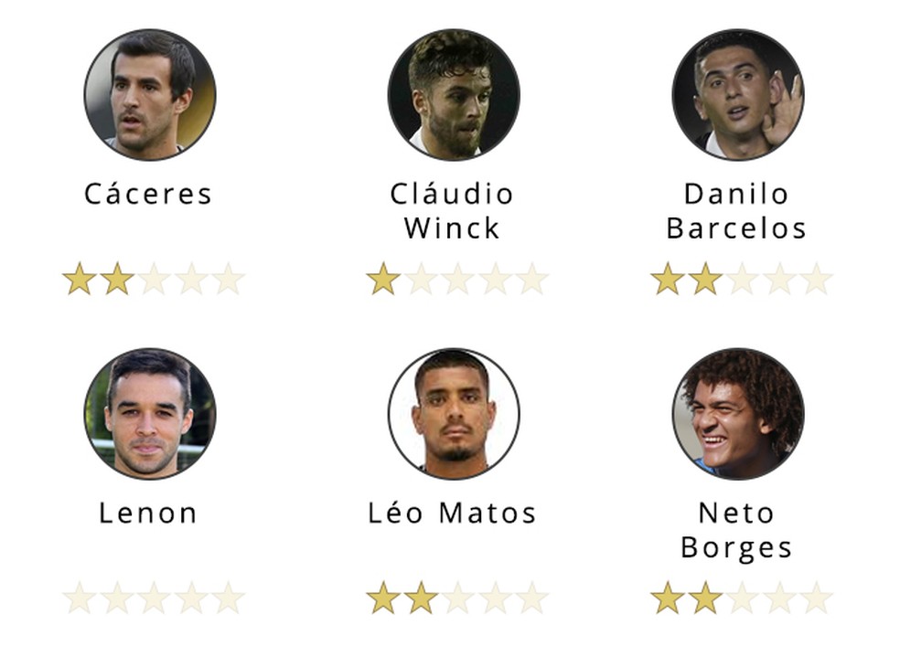Rate Cáceres five stars

tap(228, 279)
